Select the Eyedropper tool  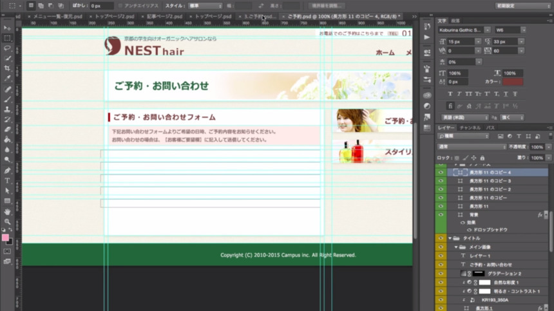click(7, 79)
